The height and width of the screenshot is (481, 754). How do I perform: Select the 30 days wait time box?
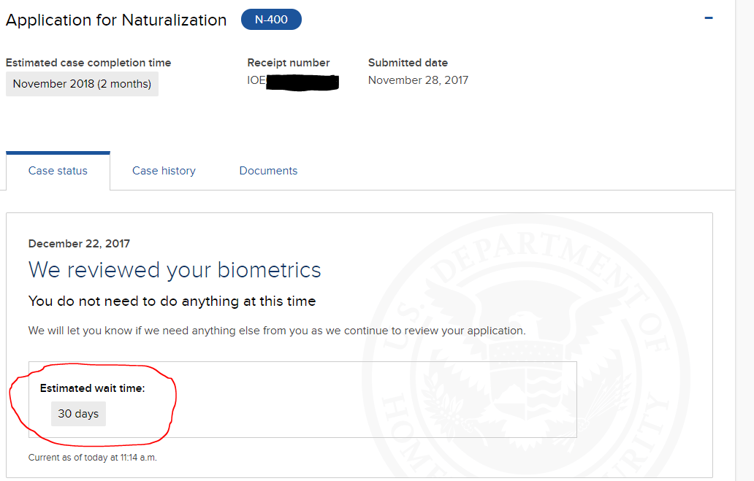(x=78, y=414)
